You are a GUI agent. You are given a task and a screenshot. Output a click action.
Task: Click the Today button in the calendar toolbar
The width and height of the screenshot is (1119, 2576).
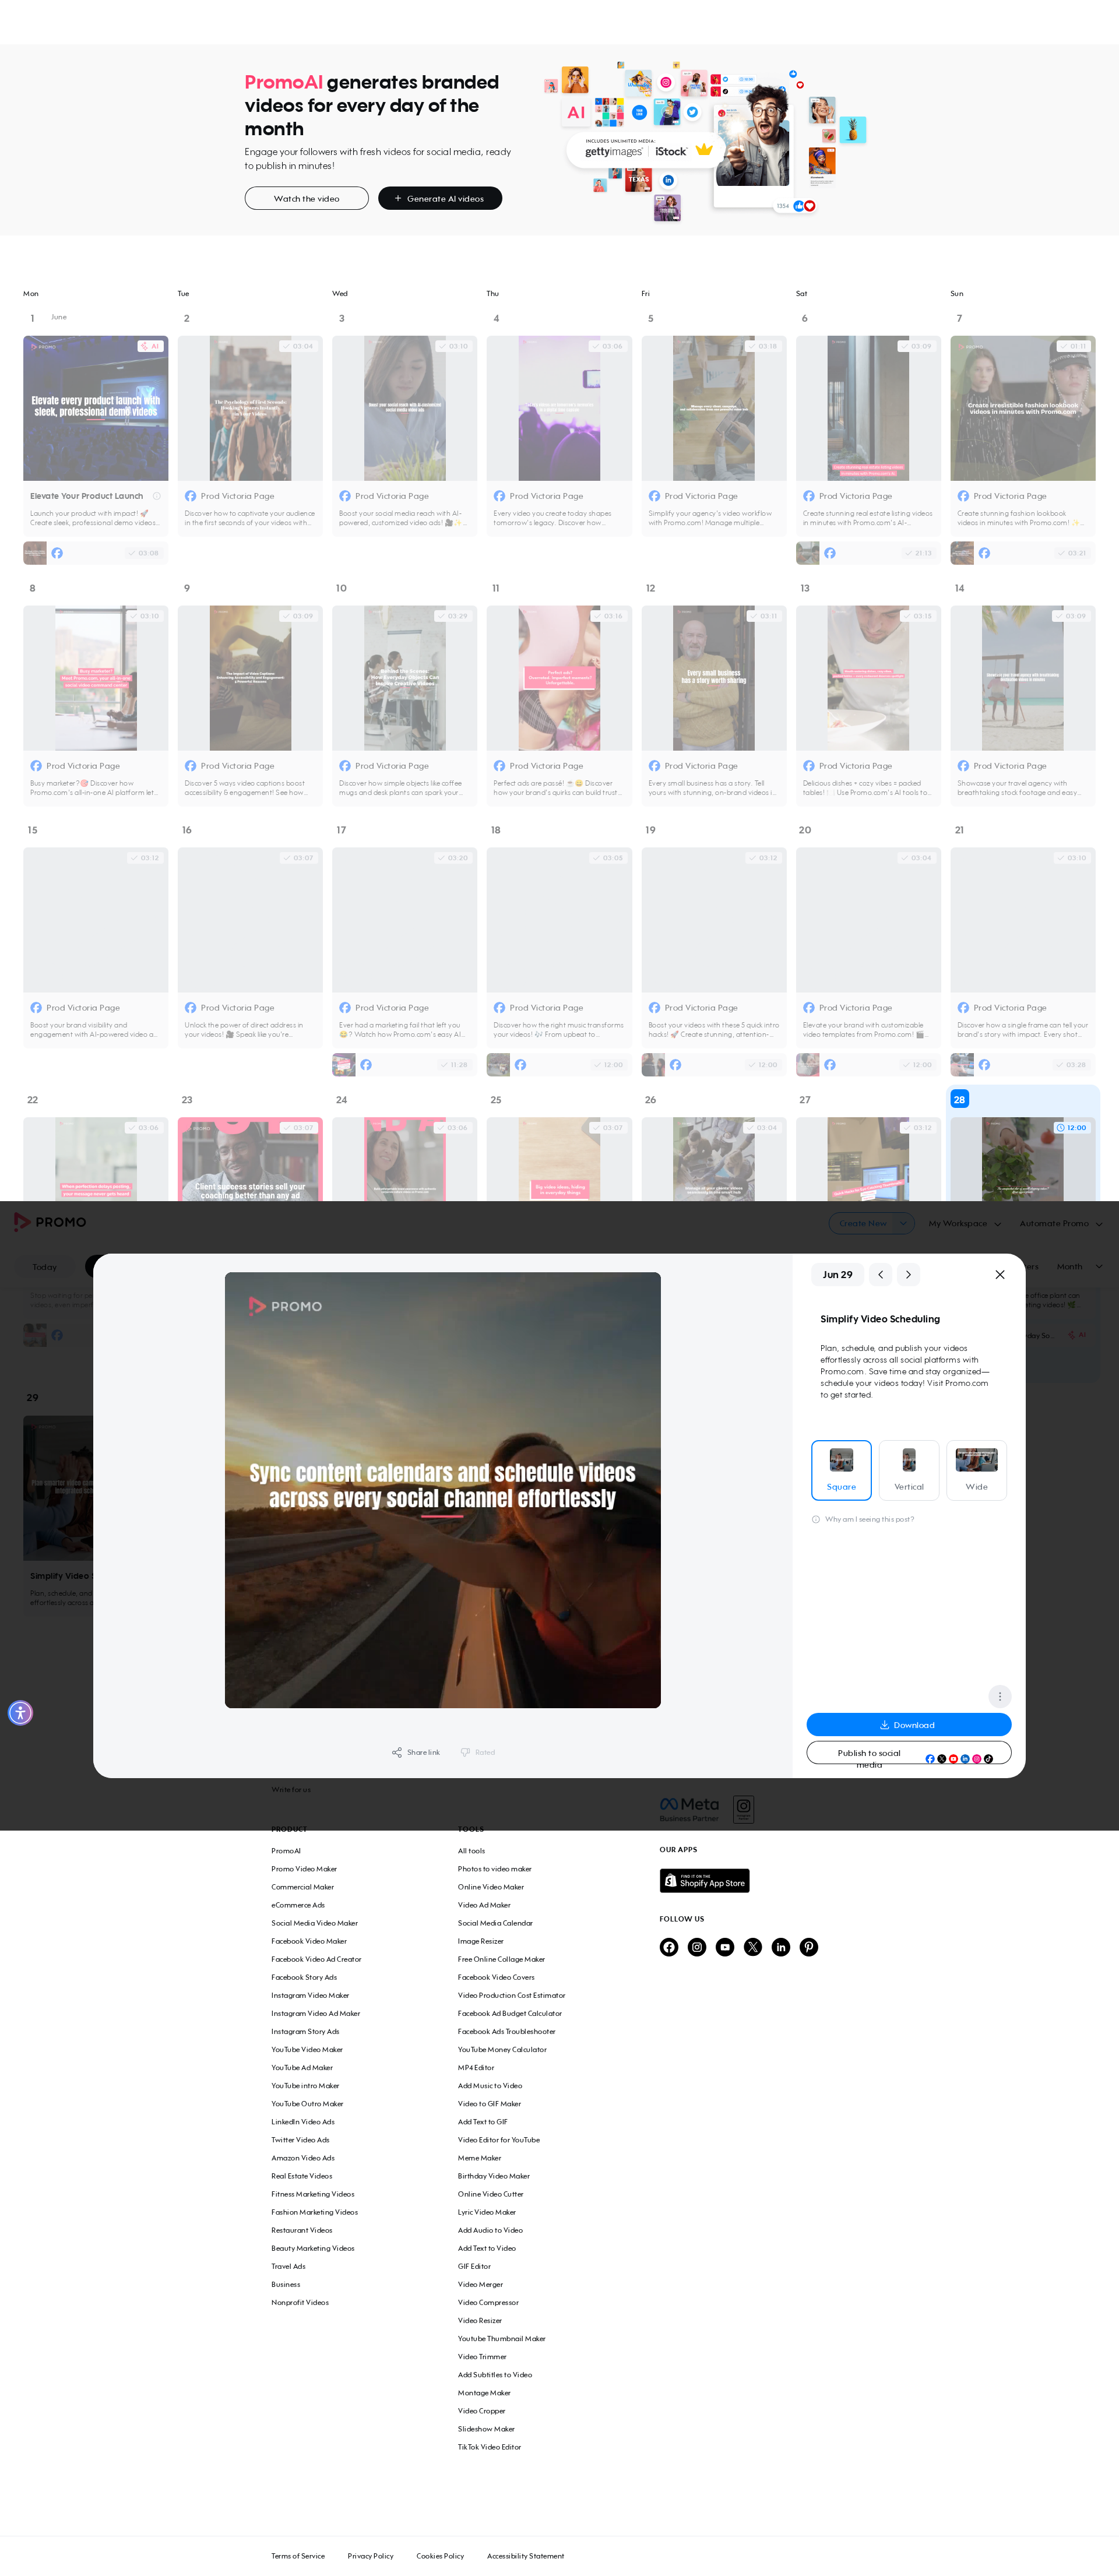(45, 1267)
